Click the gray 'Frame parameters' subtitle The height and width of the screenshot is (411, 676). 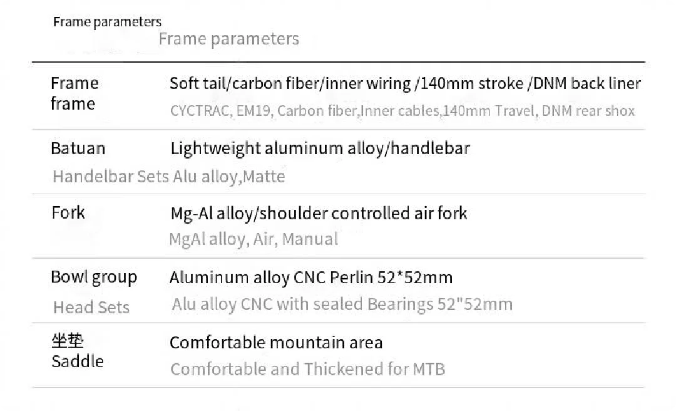tap(228, 39)
